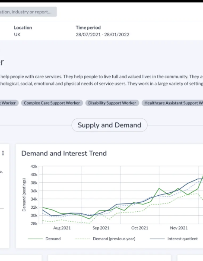Click the blue Interest quotient line swatch
Screen dimensions: 203x261
coord(157,239)
